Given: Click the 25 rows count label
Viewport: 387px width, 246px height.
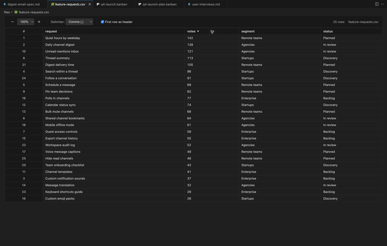Looking at the screenshot, I should [x=339, y=22].
